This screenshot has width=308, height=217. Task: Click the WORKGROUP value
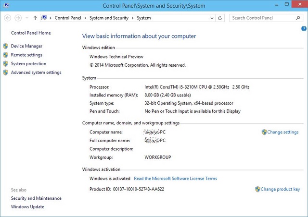pos(158,157)
